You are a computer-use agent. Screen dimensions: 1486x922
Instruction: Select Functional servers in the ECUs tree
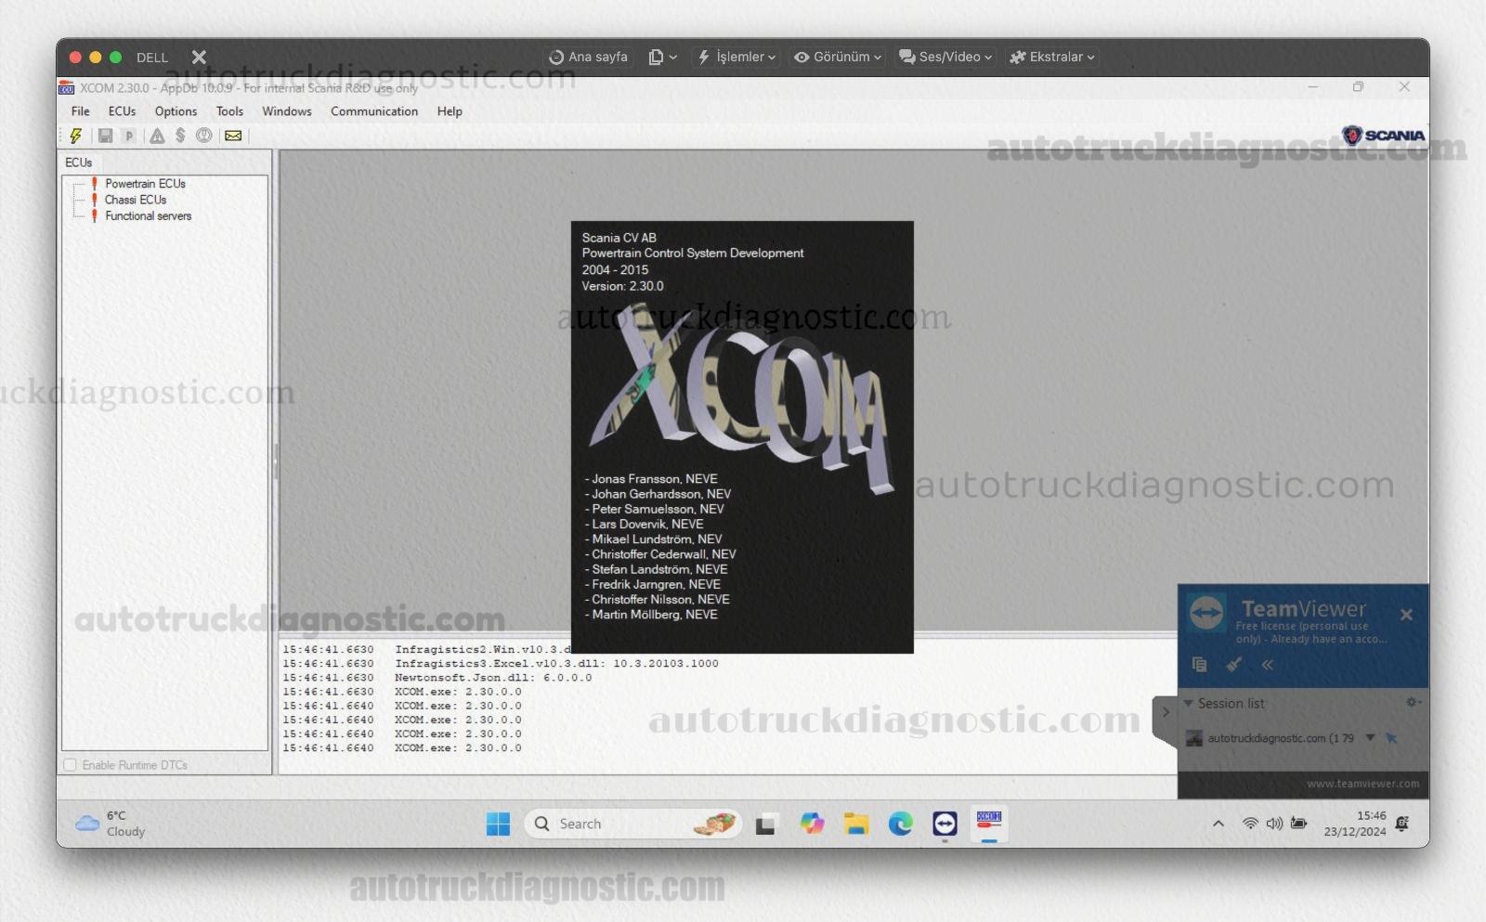coord(148,215)
